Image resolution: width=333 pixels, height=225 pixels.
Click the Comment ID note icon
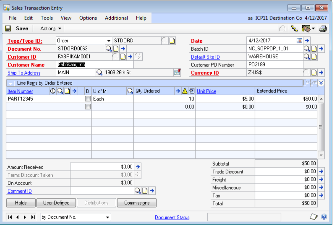[145, 191]
